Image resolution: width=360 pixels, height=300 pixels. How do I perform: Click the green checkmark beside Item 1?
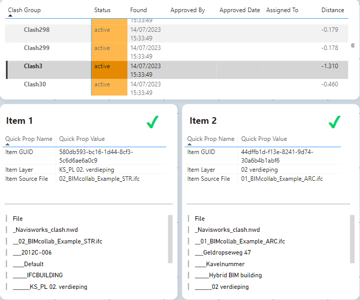[x=152, y=122]
